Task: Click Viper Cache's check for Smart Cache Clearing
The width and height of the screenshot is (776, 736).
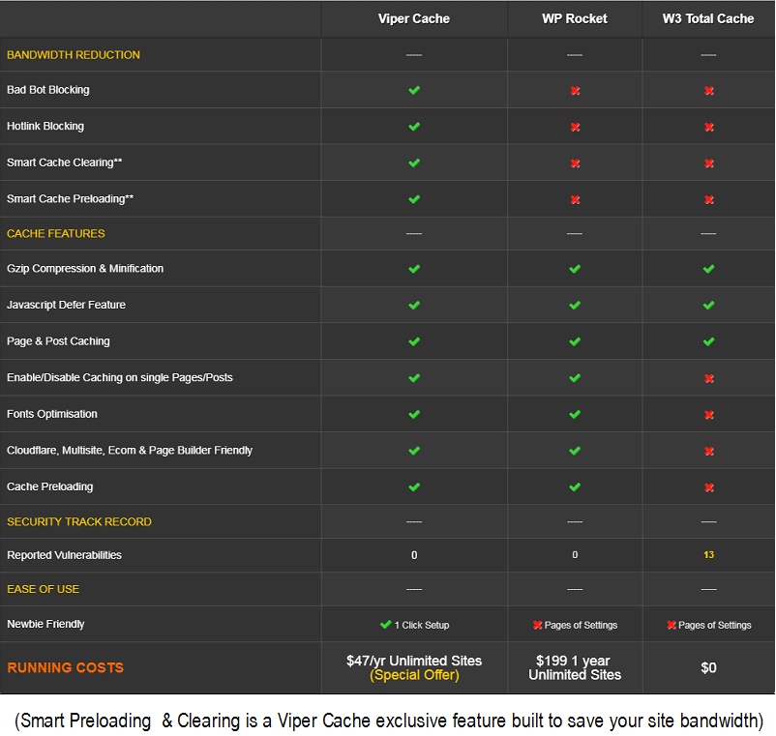Action: click(x=414, y=162)
